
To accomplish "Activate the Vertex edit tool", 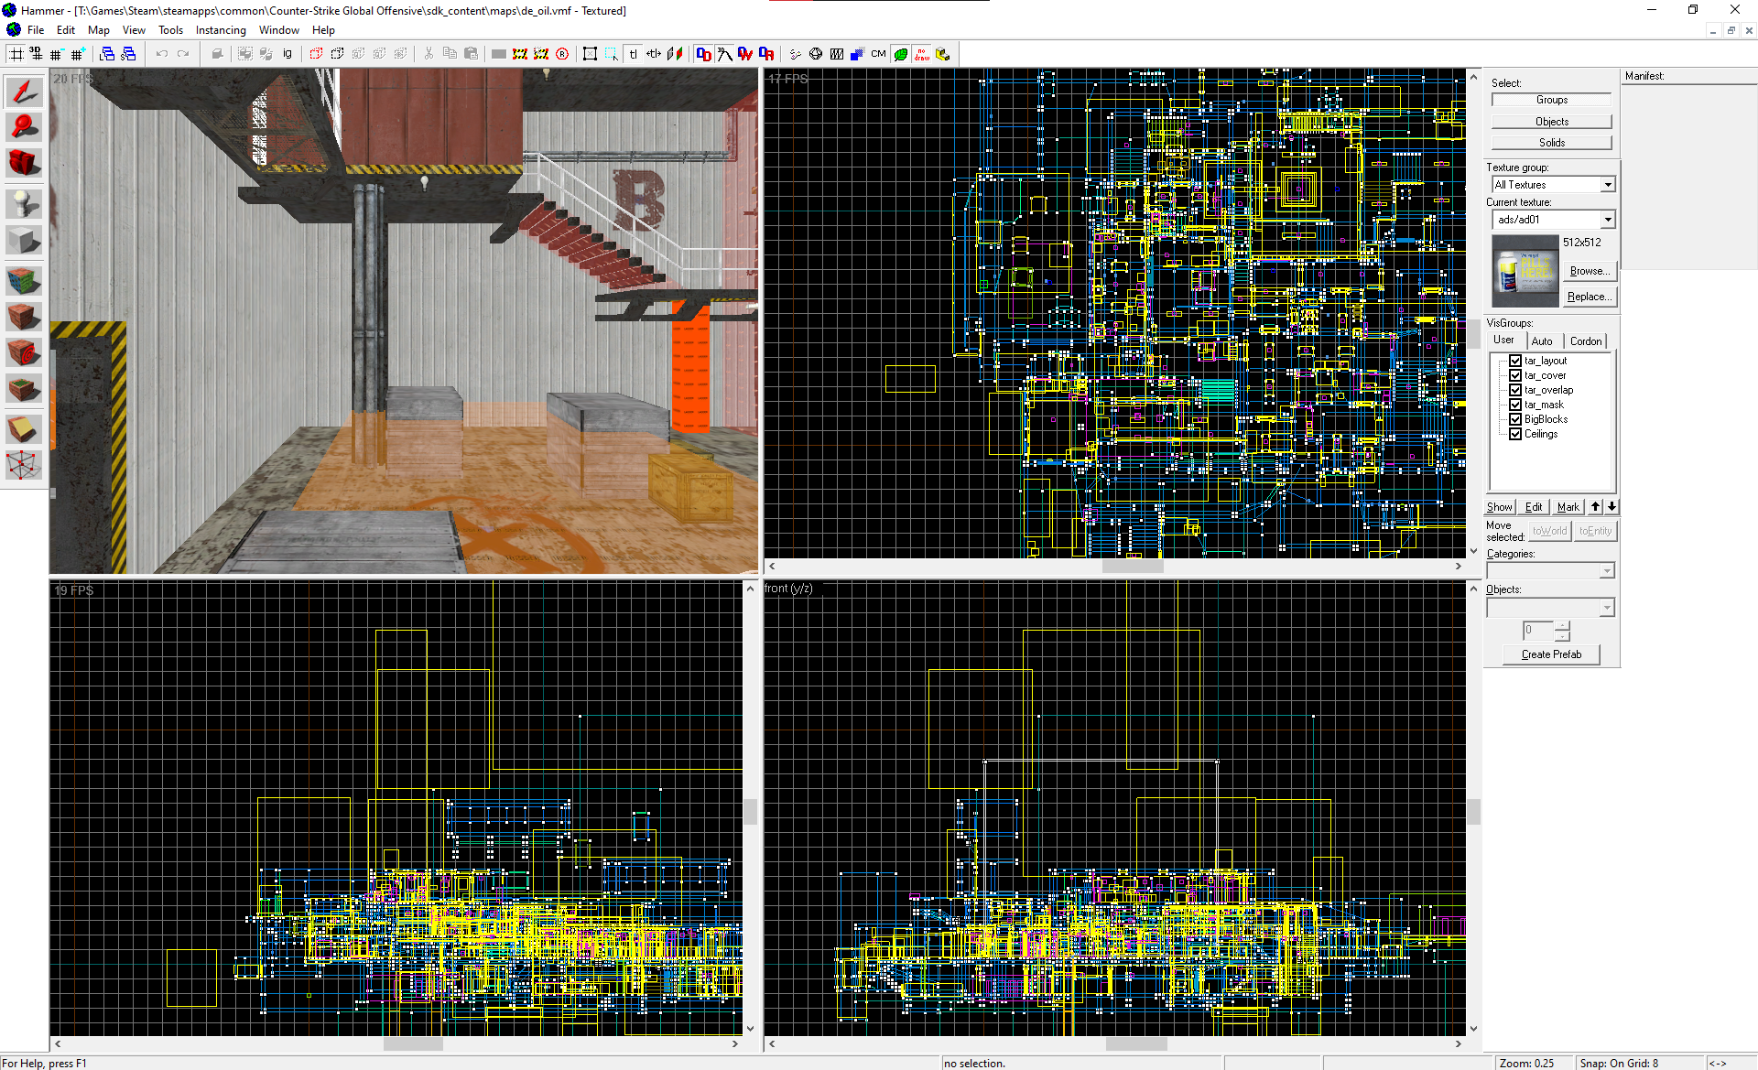I will 24,465.
